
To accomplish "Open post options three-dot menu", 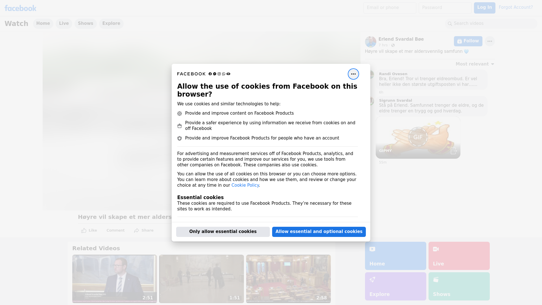I will pyautogui.click(x=489, y=41).
